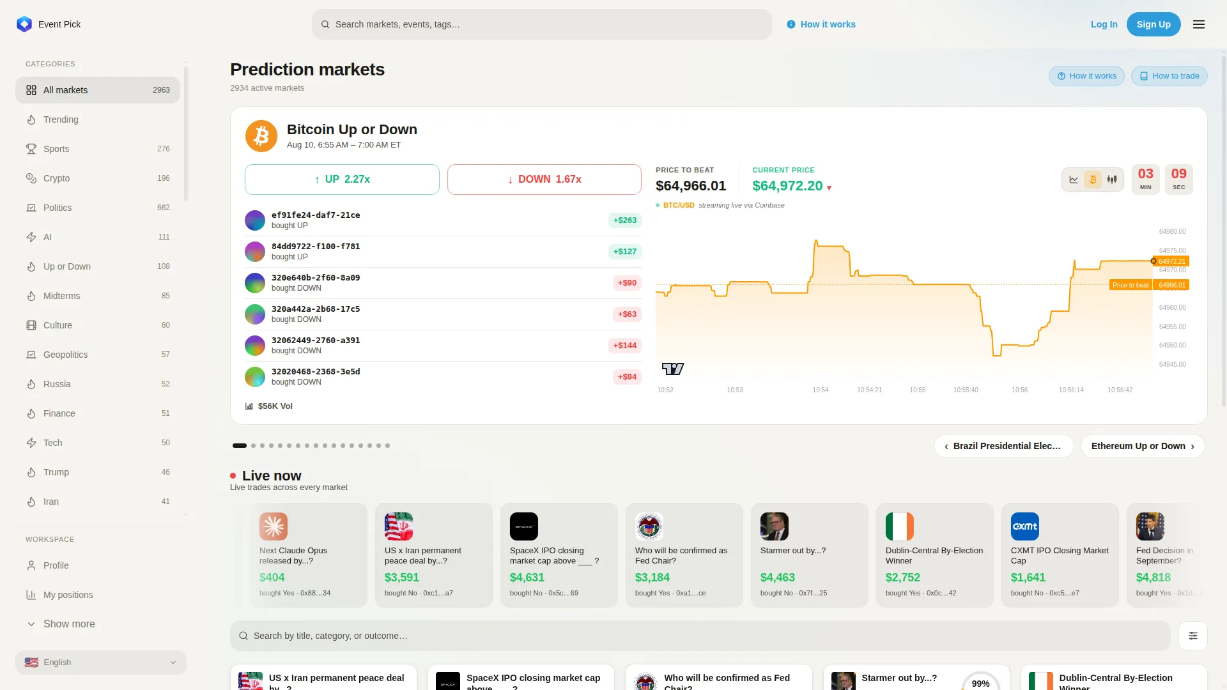Open the SpaceX IPO card logo
The image size is (1227, 690).
point(524,526)
